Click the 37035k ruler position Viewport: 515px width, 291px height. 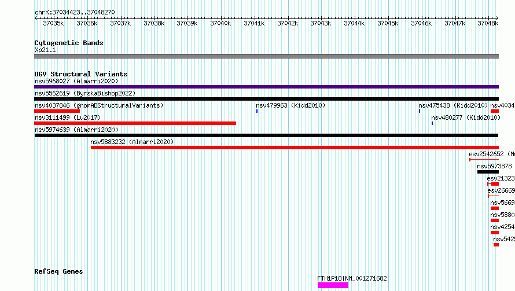54,23
